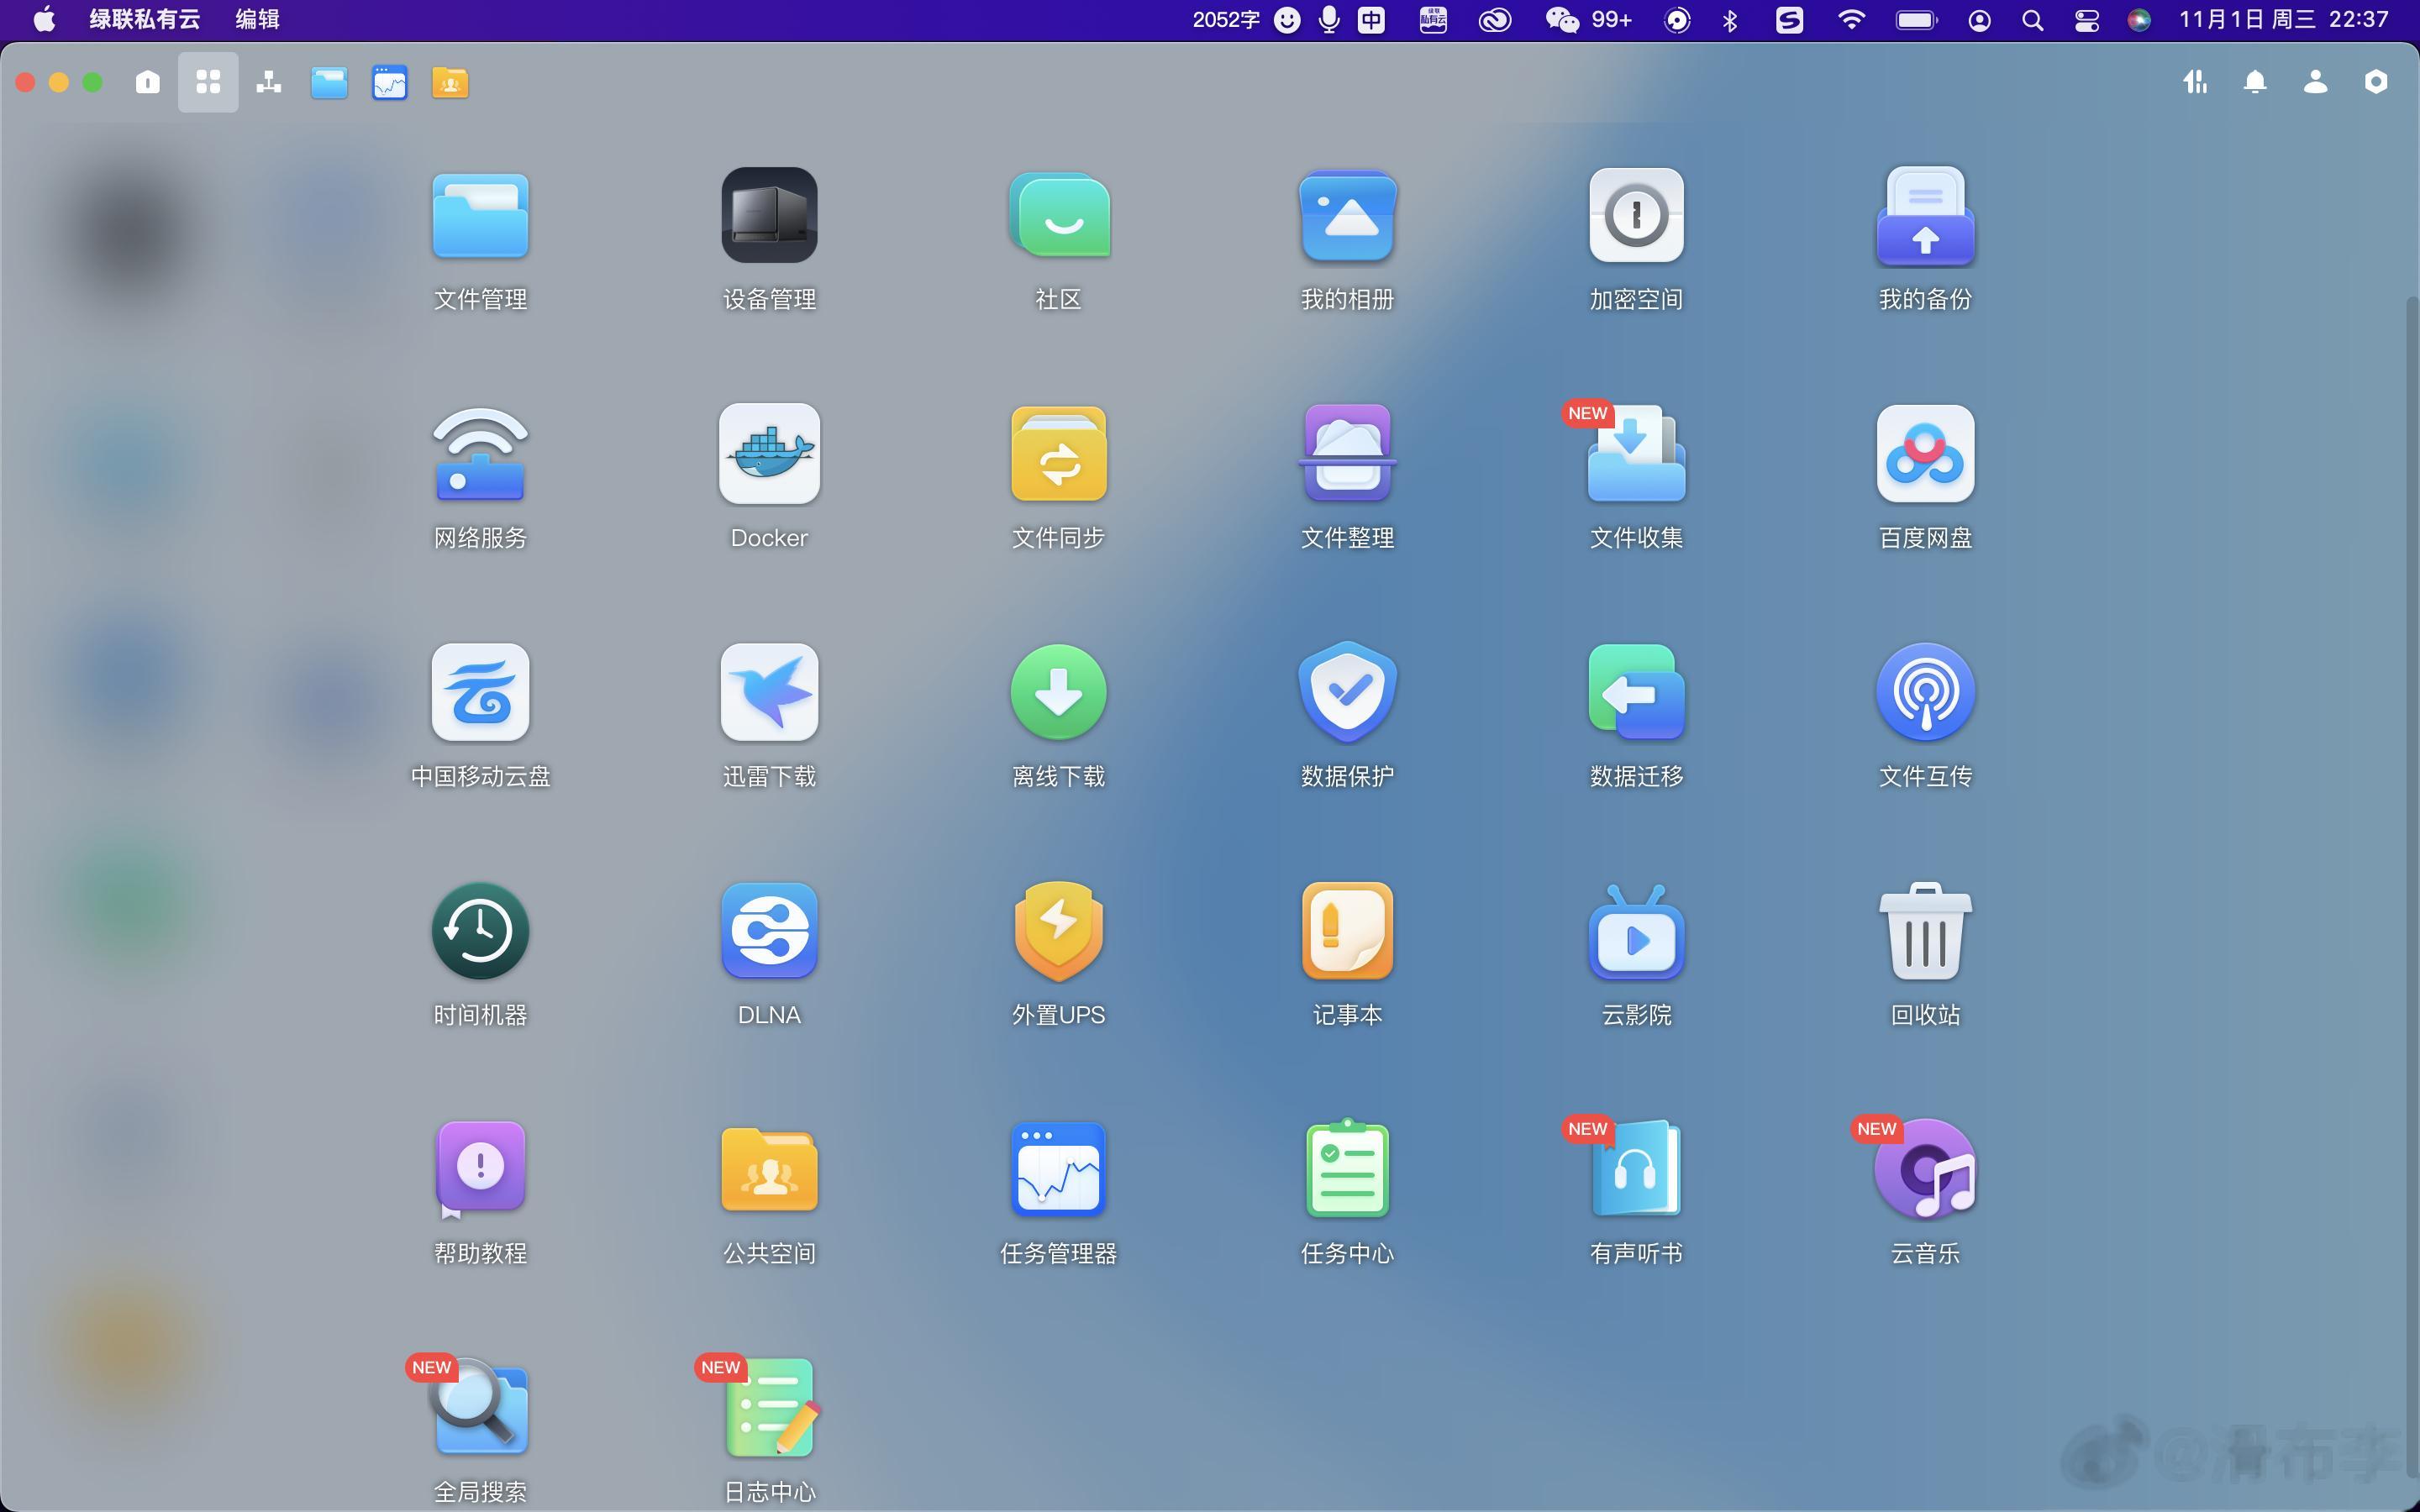
Task: Open the network topology toolbar icon
Action: point(269,82)
